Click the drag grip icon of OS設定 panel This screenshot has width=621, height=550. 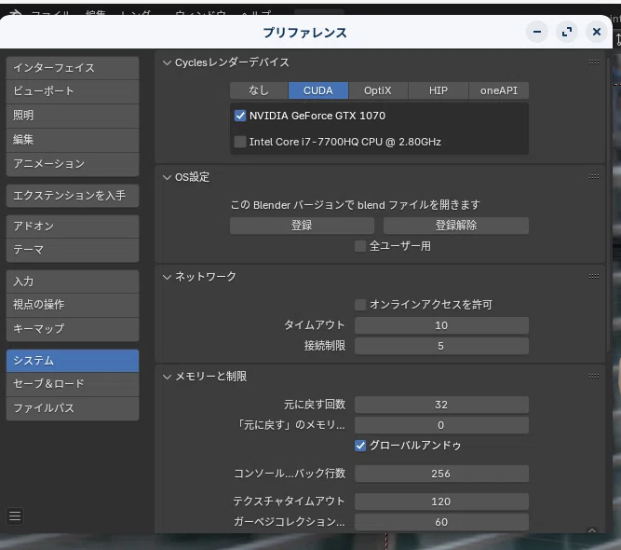594,176
